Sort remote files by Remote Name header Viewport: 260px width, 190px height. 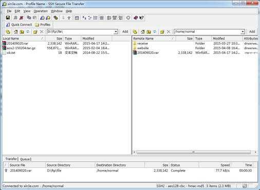tap(154, 39)
